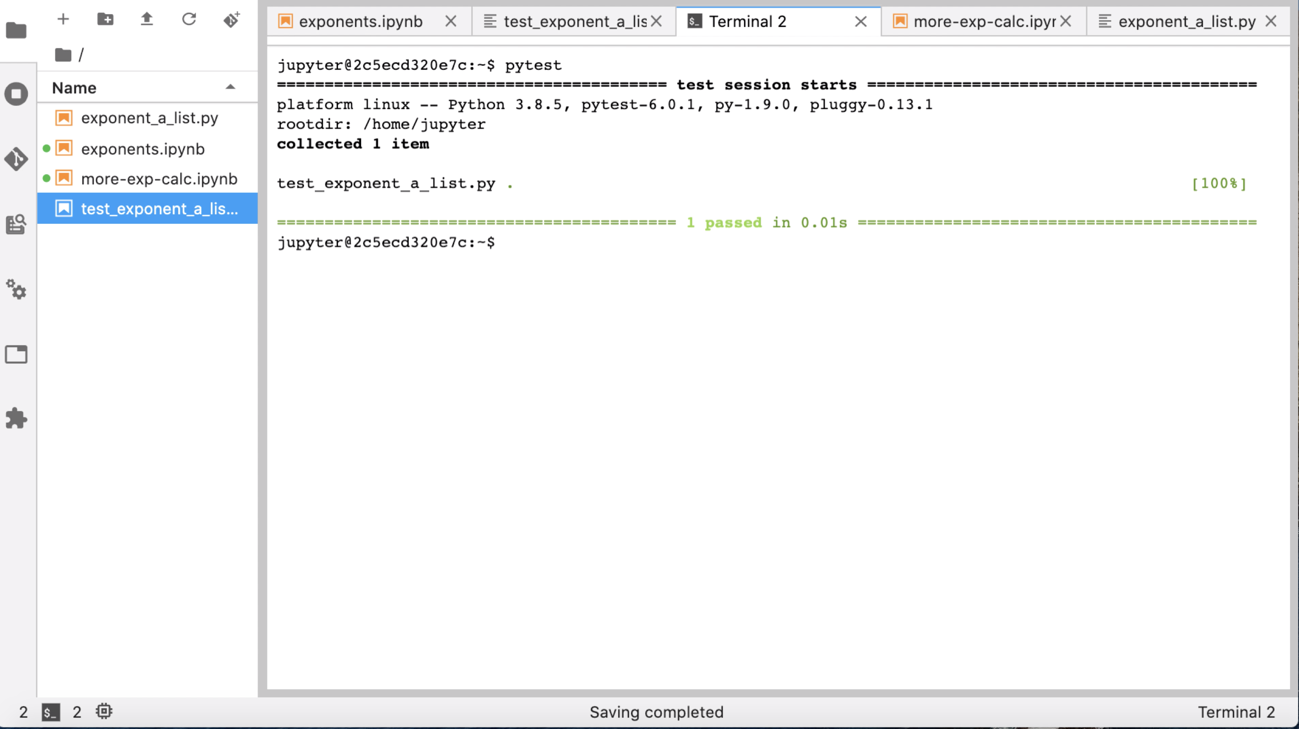The height and width of the screenshot is (729, 1299).
Task: Open the Property Inspector gears panel
Action: pyautogui.click(x=16, y=290)
